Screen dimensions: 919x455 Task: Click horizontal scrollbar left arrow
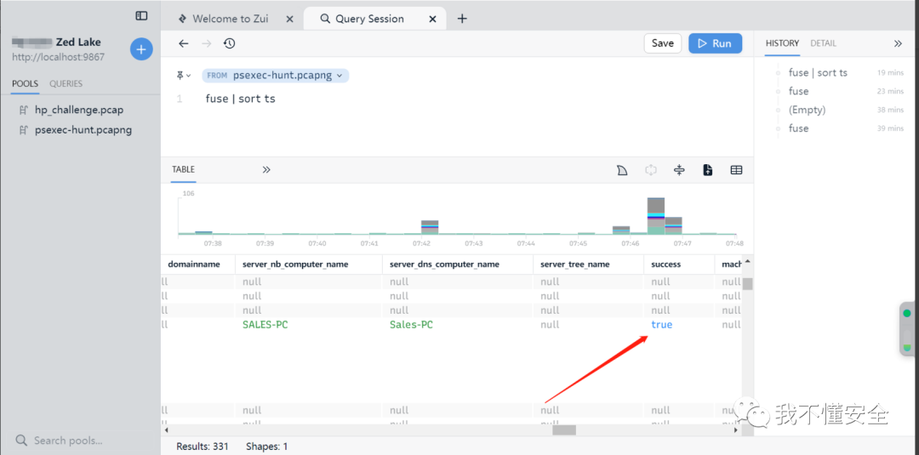point(166,429)
